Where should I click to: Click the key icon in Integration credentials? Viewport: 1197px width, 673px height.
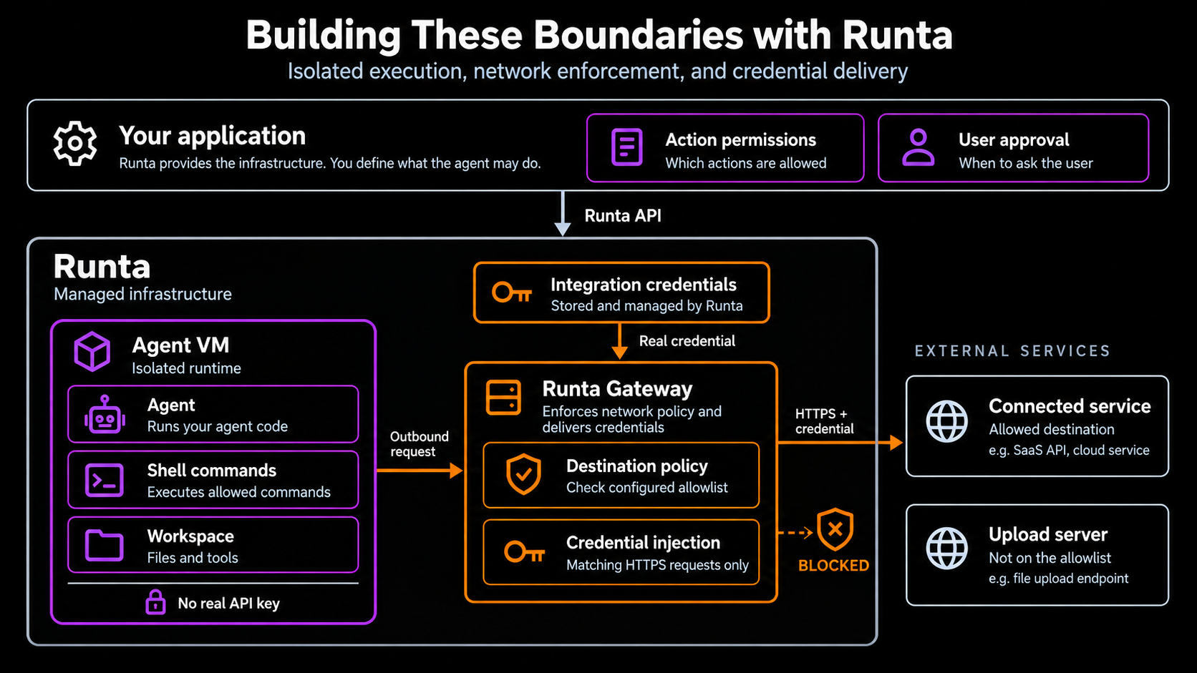coord(512,293)
